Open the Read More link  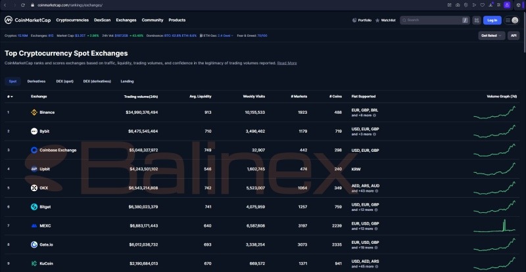pyautogui.click(x=287, y=63)
